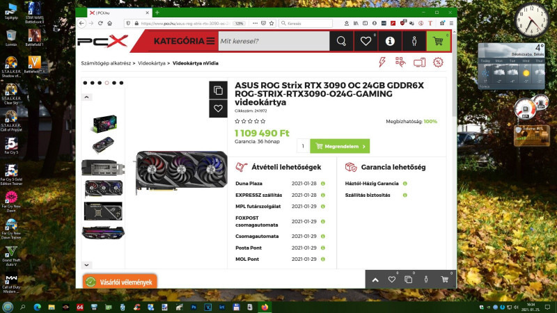
Task: Click the magnifier search button in header
Action: [x=341, y=41]
